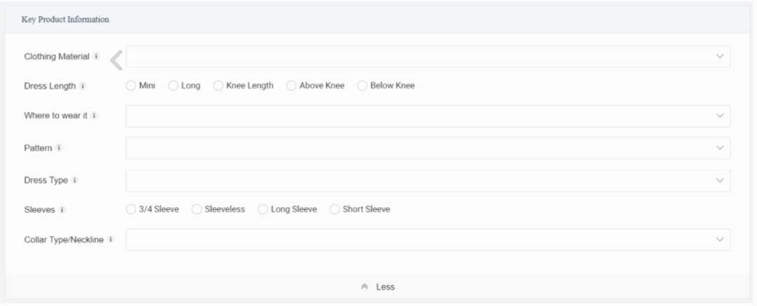Open the Clothing Material dropdown
The image size is (757, 306).
click(428, 57)
